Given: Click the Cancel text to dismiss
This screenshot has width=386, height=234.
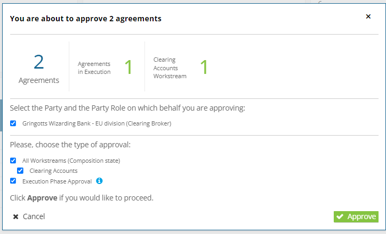Looking at the screenshot, I should tap(34, 216).
